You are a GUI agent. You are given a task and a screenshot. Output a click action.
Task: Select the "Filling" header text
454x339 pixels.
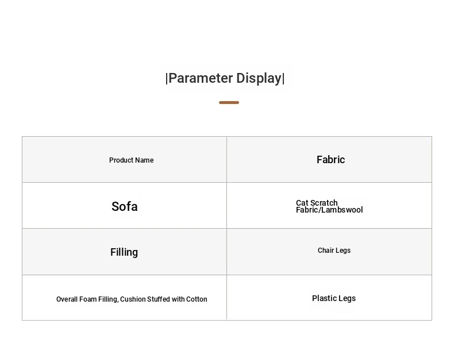pos(124,252)
